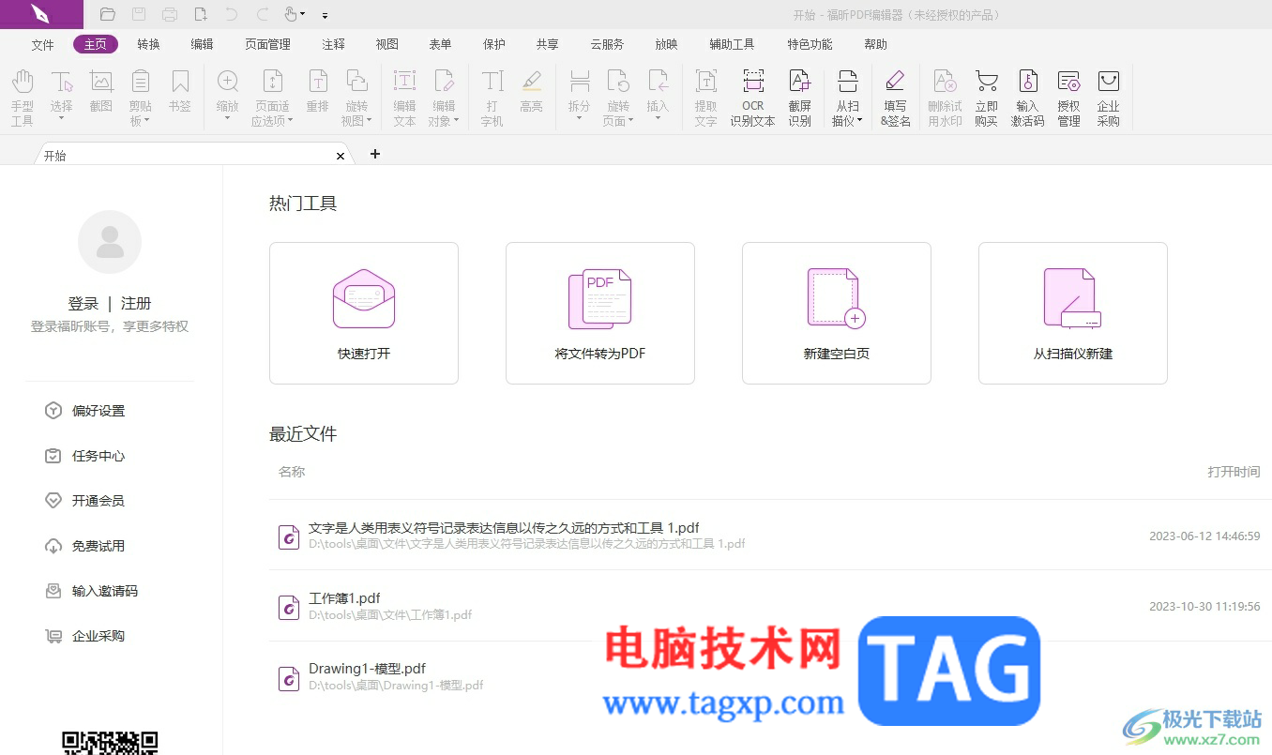This screenshot has width=1272, height=755.
Task: Switch to the Edit (编辑) tab
Action: pos(202,44)
